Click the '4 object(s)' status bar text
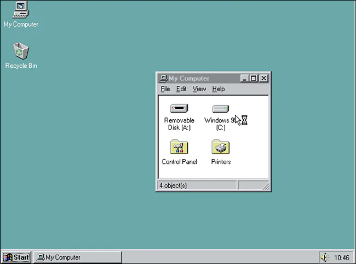This screenshot has width=356, height=264. pos(173,186)
